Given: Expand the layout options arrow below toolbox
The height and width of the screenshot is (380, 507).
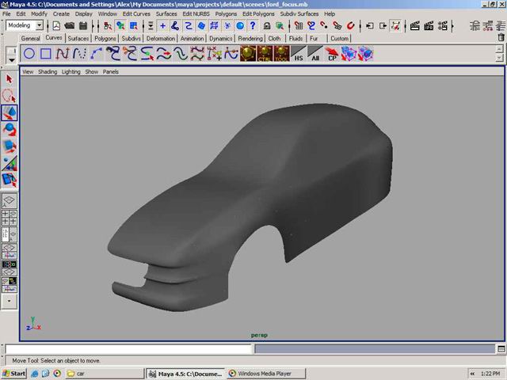Looking at the screenshot, I should pyautogui.click(x=10, y=301).
